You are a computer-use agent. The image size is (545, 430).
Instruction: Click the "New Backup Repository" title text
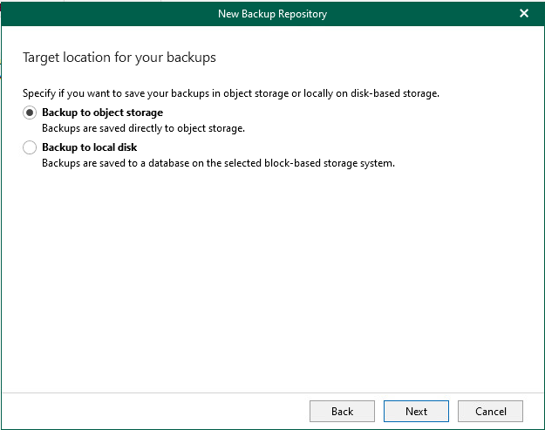coord(272,14)
